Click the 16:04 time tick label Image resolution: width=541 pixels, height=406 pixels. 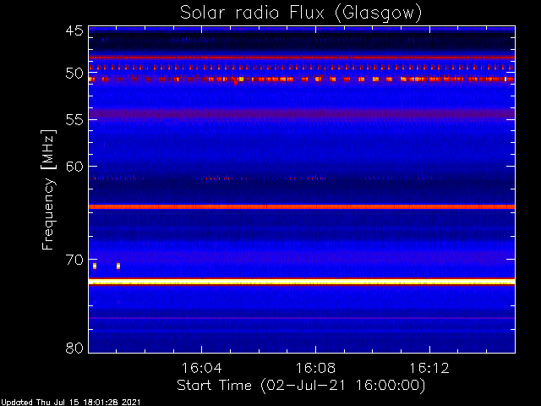(x=201, y=368)
